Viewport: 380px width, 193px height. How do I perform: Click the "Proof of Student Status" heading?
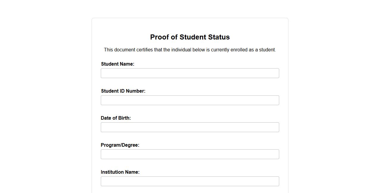(190, 37)
